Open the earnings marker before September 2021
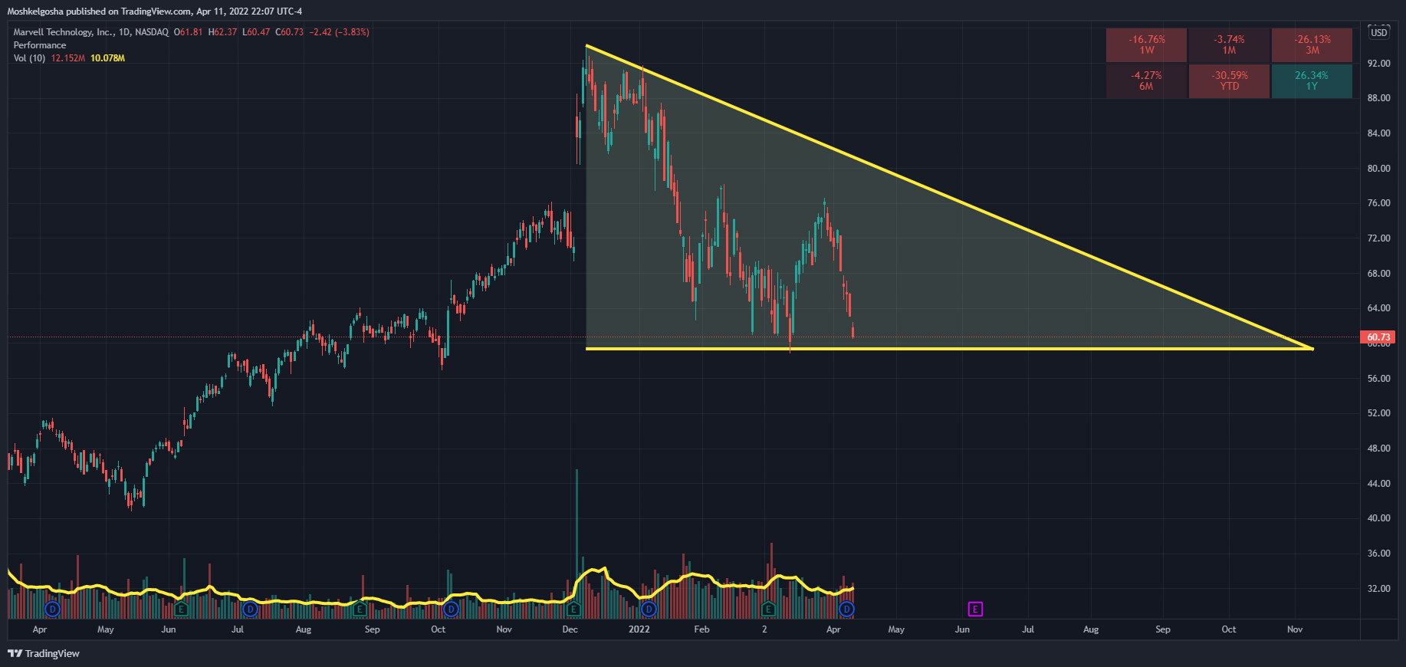The width and height of the screenshot is (1406, 667). pyautogui.click(x=359, y=609)
